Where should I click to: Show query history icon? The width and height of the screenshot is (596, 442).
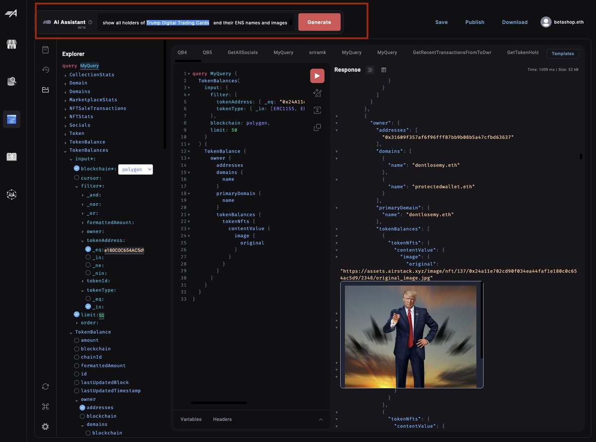pos(45,69)
